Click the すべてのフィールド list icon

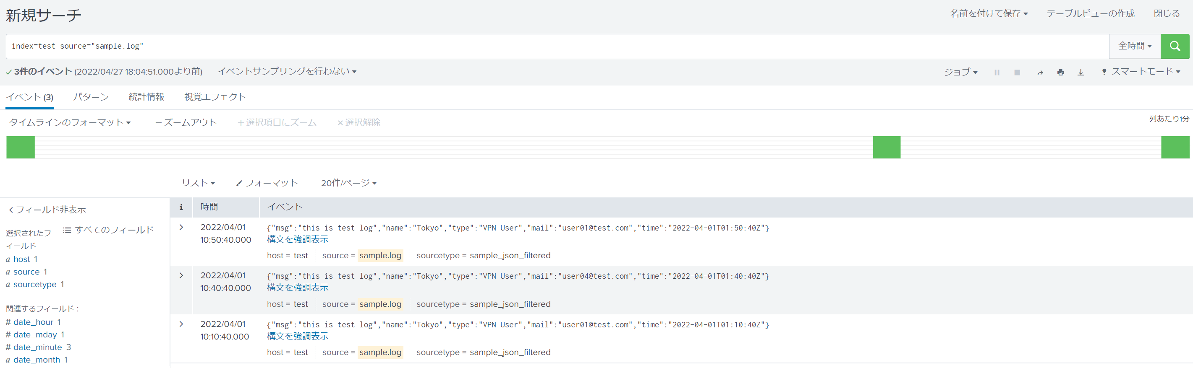click(67, 230)
